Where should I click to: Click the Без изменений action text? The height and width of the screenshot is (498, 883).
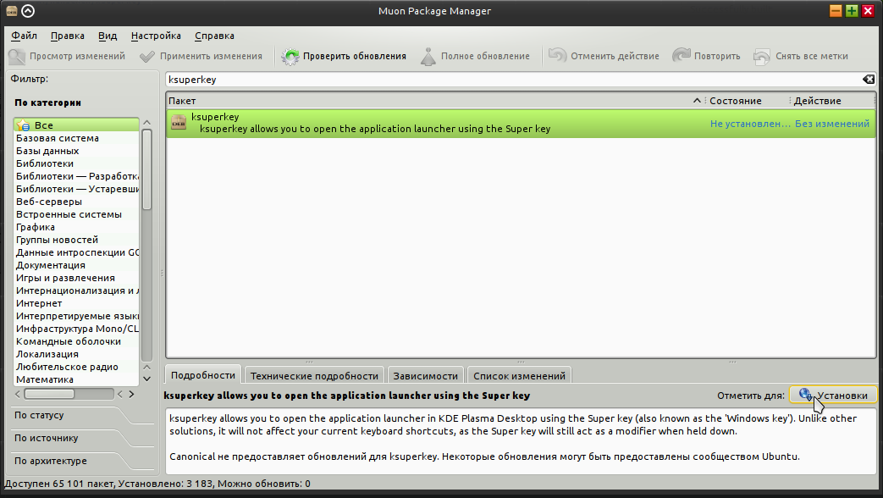tap(832, 124)
